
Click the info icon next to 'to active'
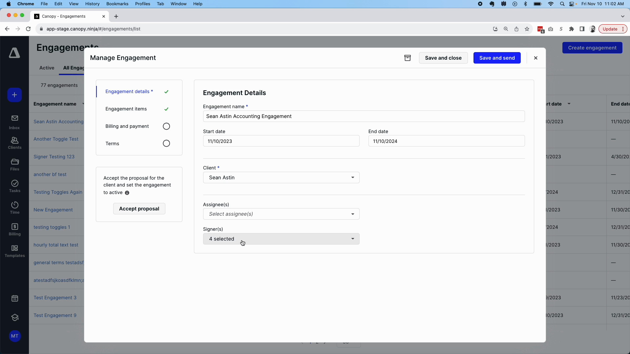pos(127,193)
